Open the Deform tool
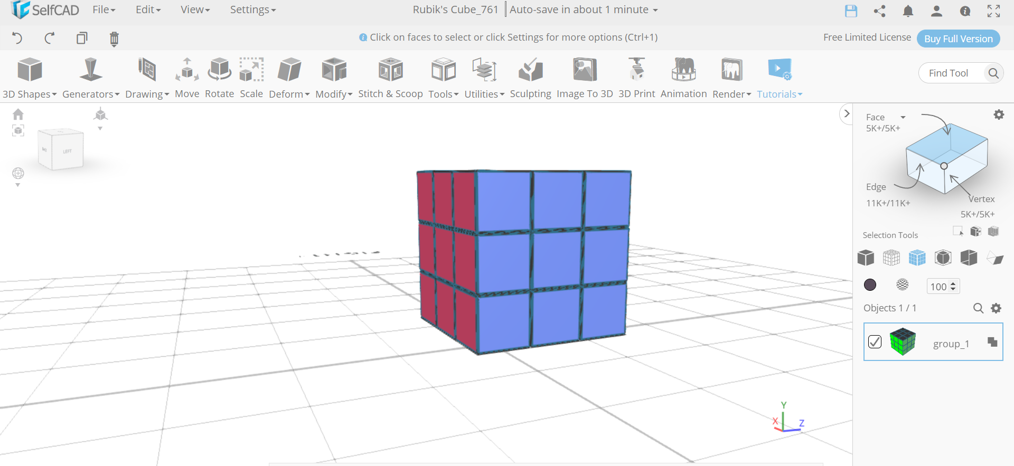Viewport: 1014px width, 466px height. [x=289, y=70]
